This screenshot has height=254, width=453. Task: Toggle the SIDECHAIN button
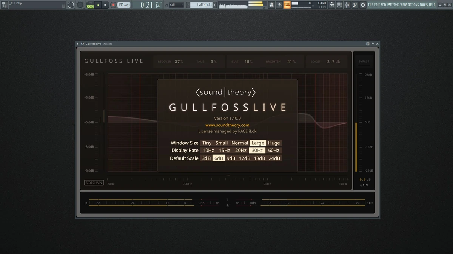[x=94, y=183]
